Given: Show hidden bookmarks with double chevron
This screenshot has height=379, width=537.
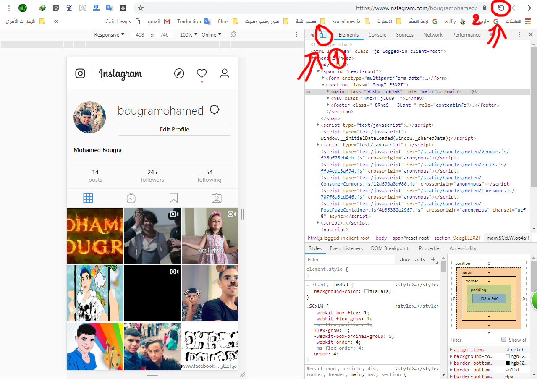Looking at the screenshot, I should click(x=56, y=21).
